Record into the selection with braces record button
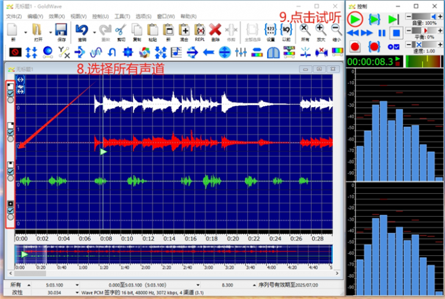 coord(374,46)
